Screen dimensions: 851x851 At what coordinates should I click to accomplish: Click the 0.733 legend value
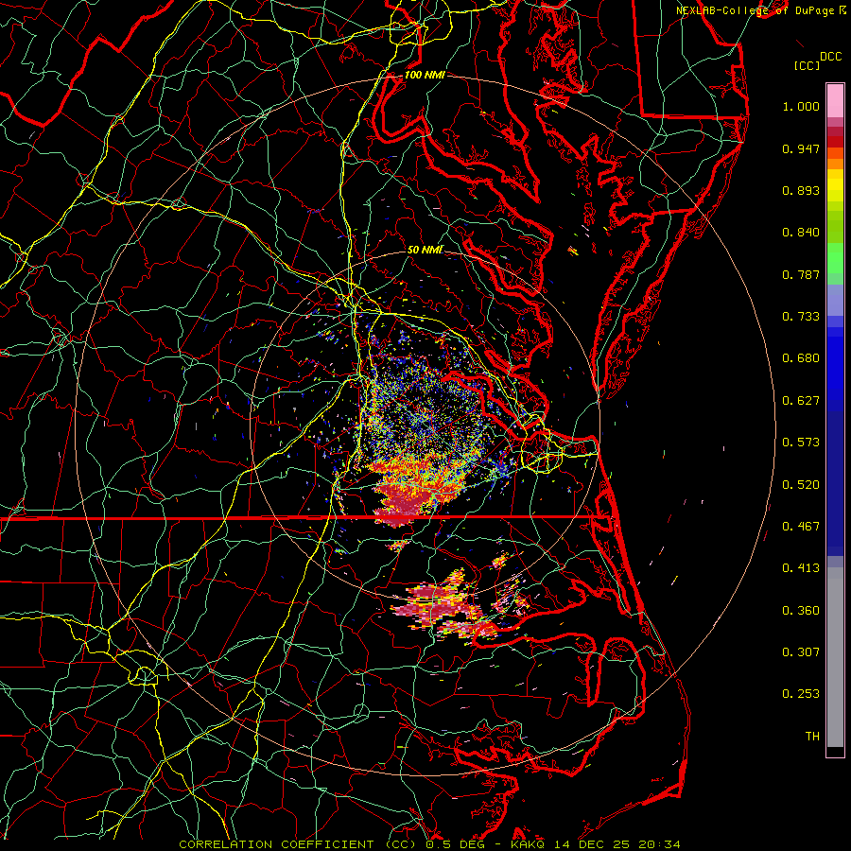801,317
